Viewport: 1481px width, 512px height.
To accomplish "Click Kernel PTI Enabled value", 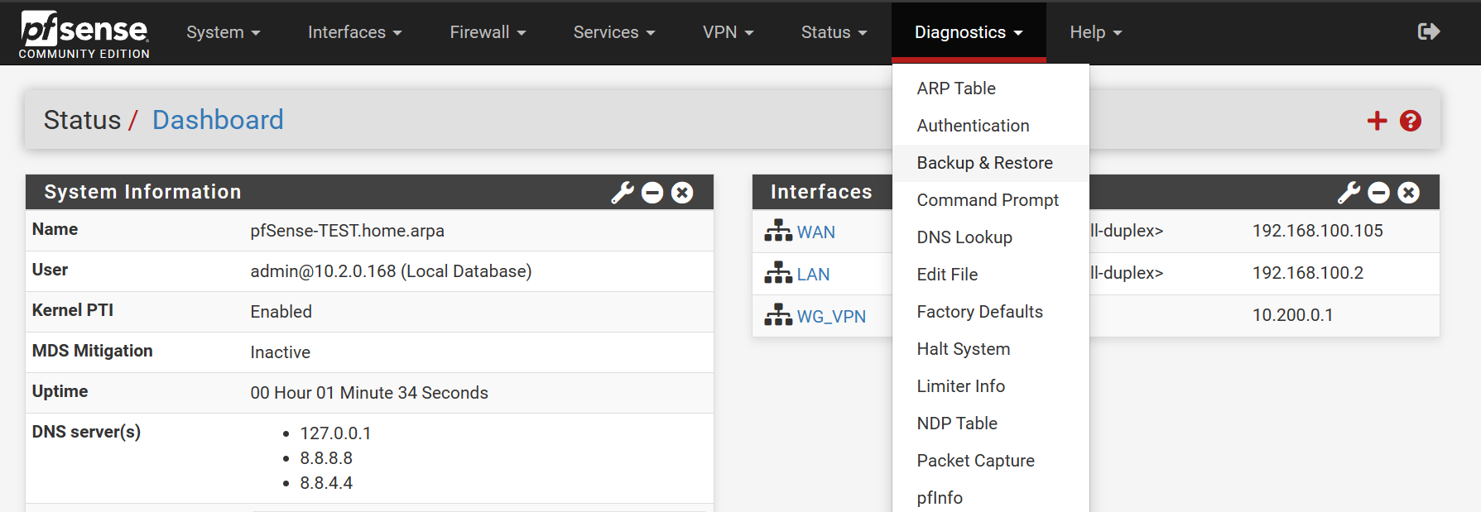I will point(281,312).
